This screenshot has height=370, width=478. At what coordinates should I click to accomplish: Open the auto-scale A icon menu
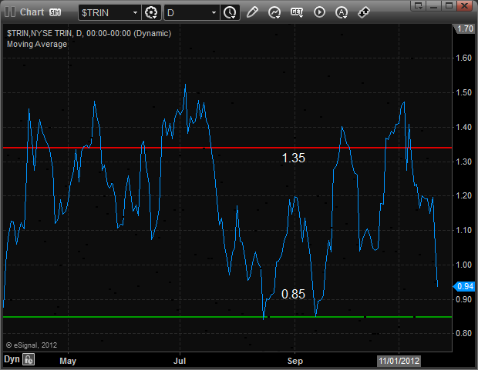click(x=342, y=12)
